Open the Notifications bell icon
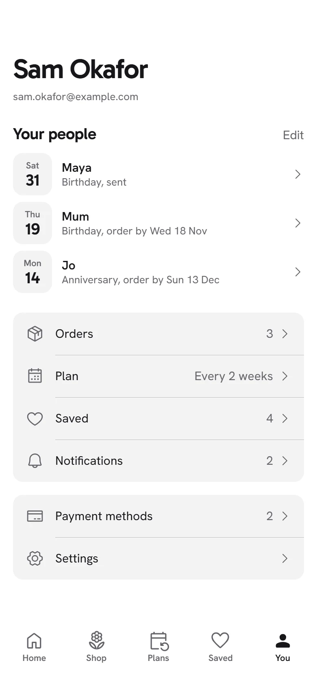Viewport: 317px width, 687px height. pos(35,461)
